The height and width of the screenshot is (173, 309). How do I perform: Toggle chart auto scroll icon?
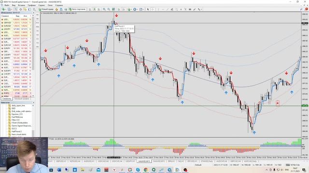[119, 9]
